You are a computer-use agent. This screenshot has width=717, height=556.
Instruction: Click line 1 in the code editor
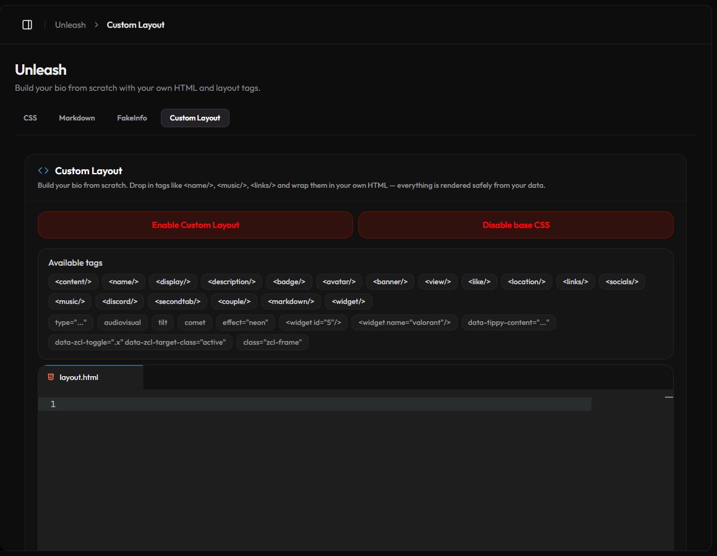[x=315, y=404]
